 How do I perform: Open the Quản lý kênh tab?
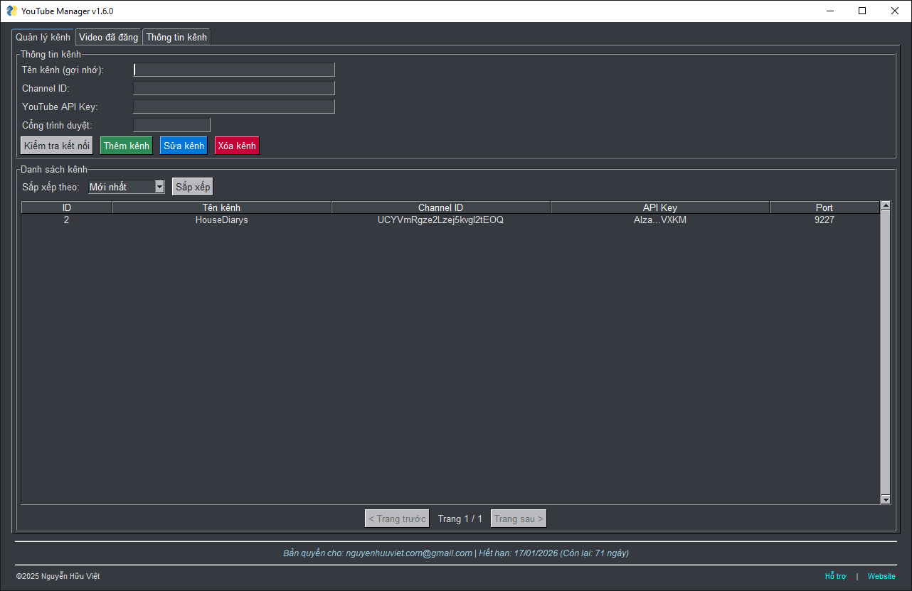tap(43, 37)
